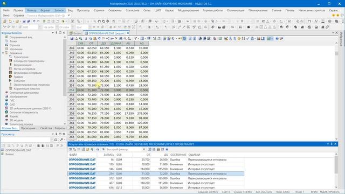Click the search icon in Просмотр panel
345x194 pixels.
pyautogui.click(x=61, y=140)
